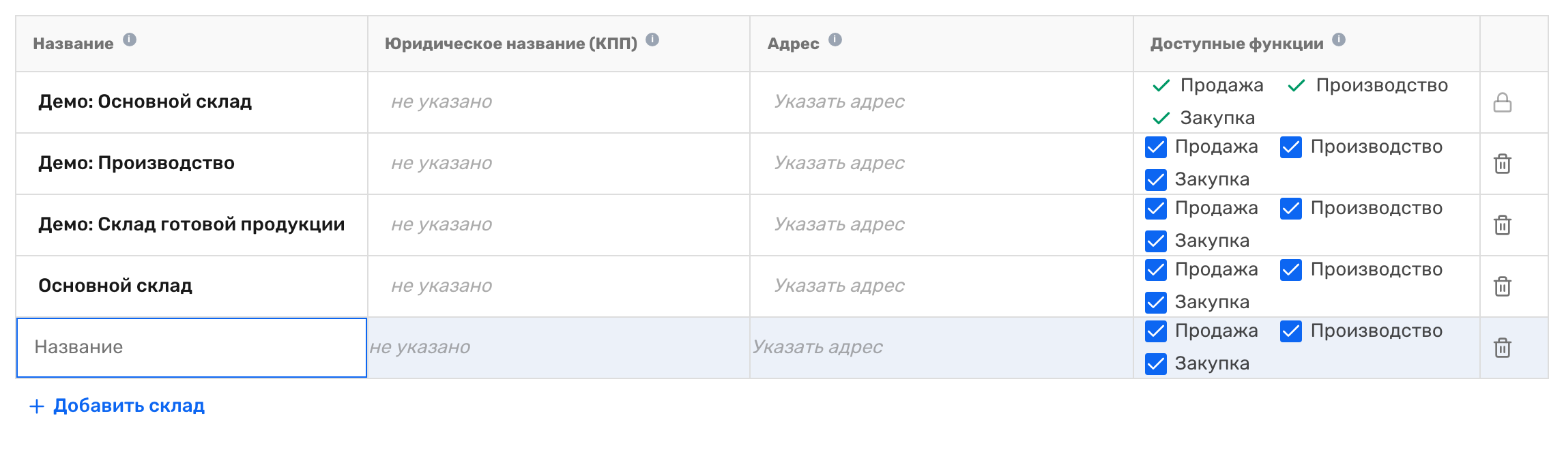1564x450 pixels.
Task: Click the info icon next to Название header
Action: coord(130,40)
